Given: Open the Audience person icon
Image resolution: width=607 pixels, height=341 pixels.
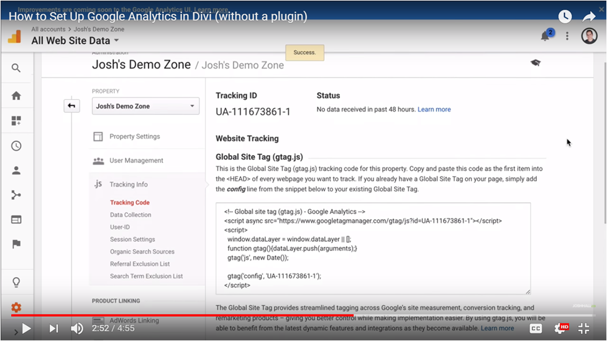Looking at the screenshot, I should click(x=16, y=170).
